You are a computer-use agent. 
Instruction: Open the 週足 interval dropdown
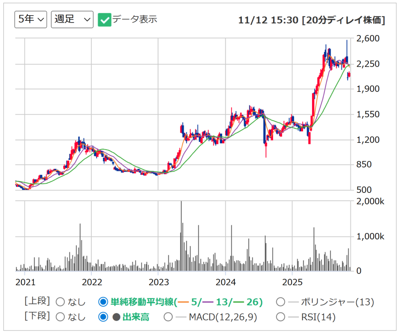tap(72, 19)
